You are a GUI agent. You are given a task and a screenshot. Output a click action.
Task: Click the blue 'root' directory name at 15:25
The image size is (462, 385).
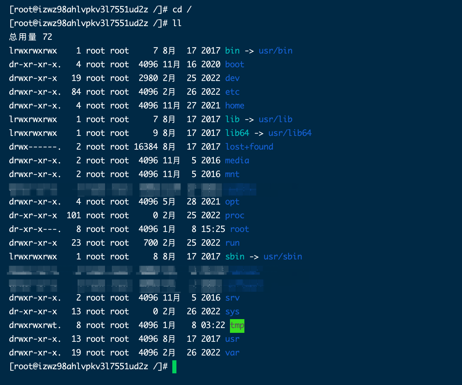point(240,229)
